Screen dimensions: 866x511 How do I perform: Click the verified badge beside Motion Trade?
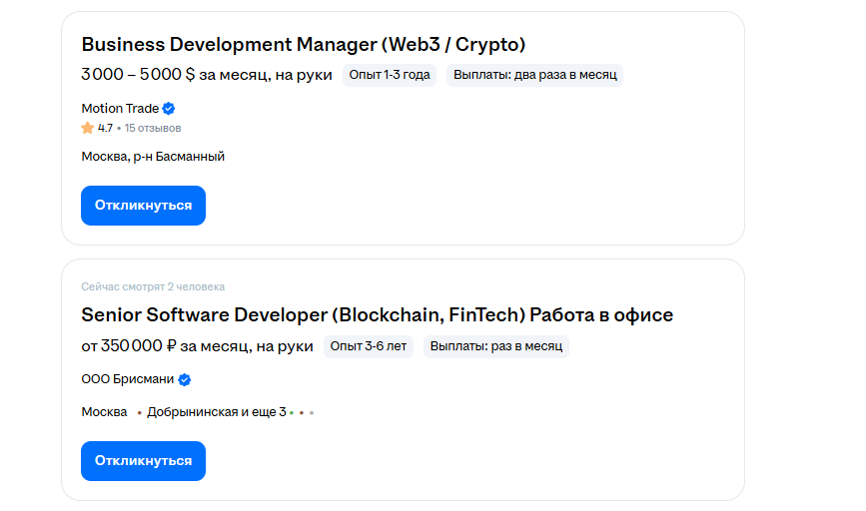click(169, 109)
